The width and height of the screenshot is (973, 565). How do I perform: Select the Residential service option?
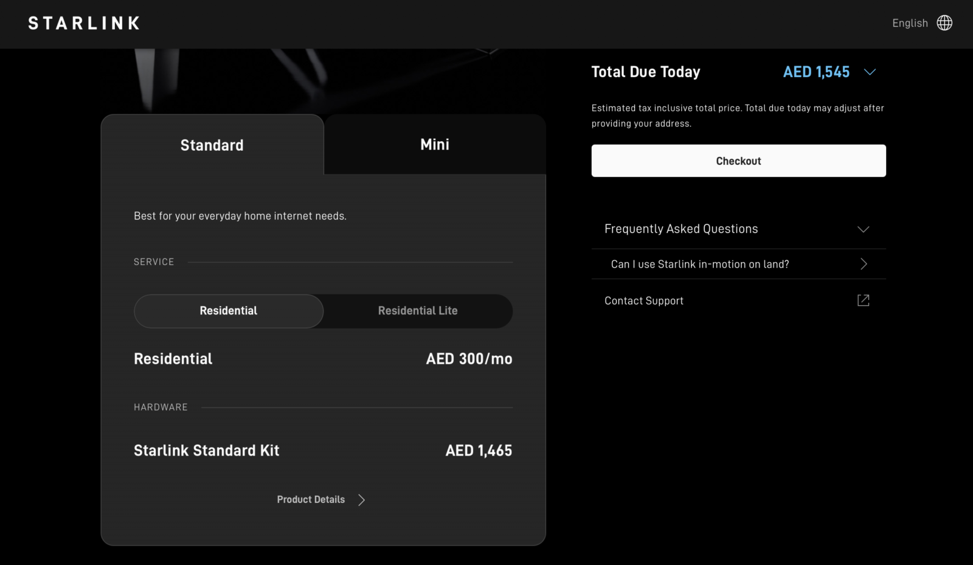pos(229,311)
